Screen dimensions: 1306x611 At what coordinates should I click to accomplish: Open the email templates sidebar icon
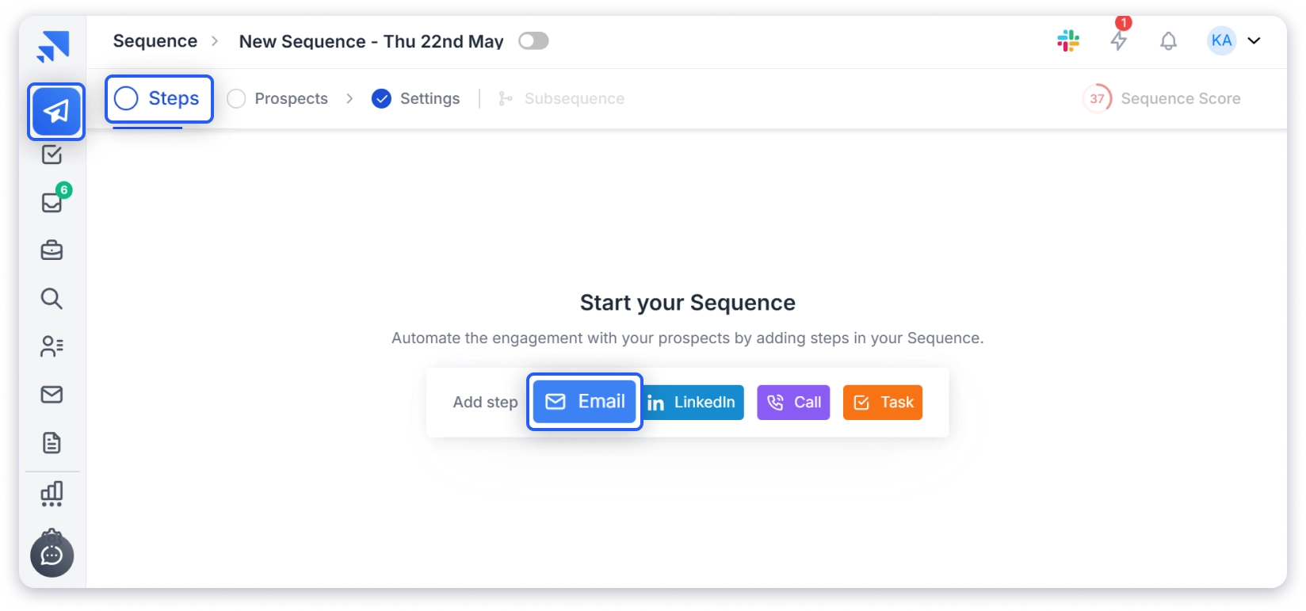(51, 395)
